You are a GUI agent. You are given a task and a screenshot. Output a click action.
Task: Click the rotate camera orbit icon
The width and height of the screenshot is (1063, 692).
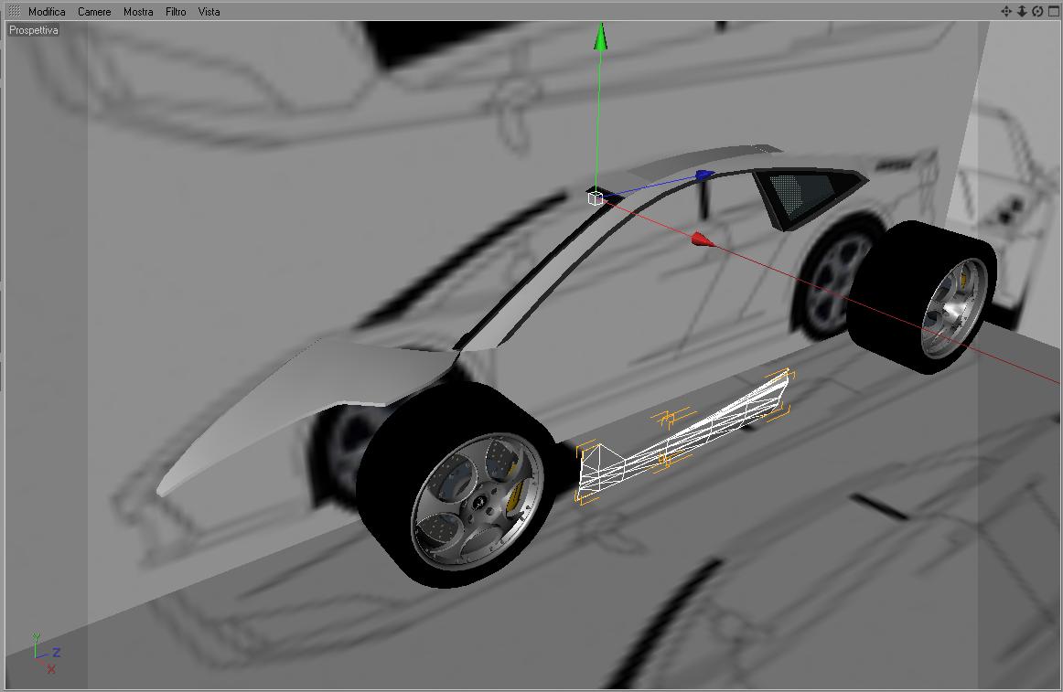click(x=1037, y=11)
